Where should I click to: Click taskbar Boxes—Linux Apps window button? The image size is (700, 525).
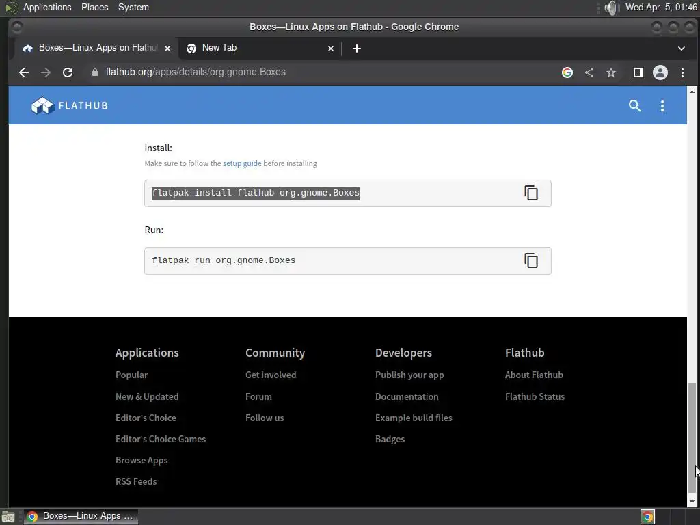pyautogui.click(x=81, y=517)
